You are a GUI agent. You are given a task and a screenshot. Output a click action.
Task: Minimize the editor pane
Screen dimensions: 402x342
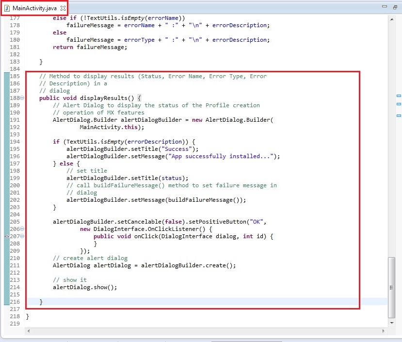[384, 7]
